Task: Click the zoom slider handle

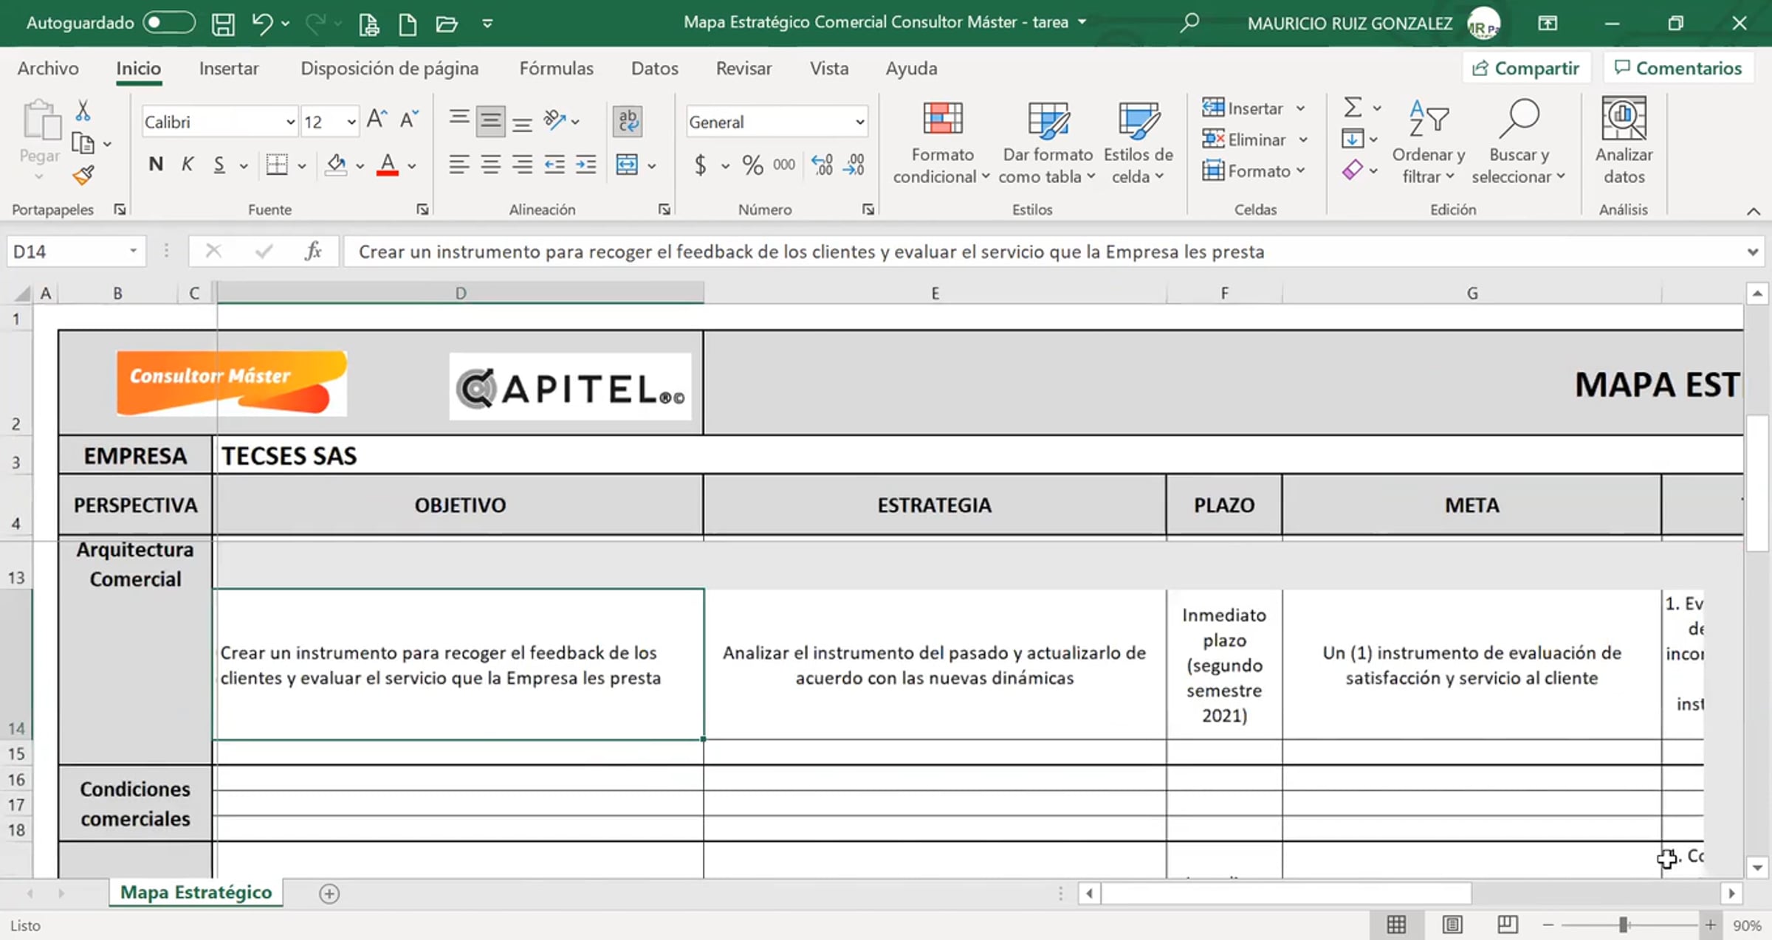Action: click(x=1623, y=925)
